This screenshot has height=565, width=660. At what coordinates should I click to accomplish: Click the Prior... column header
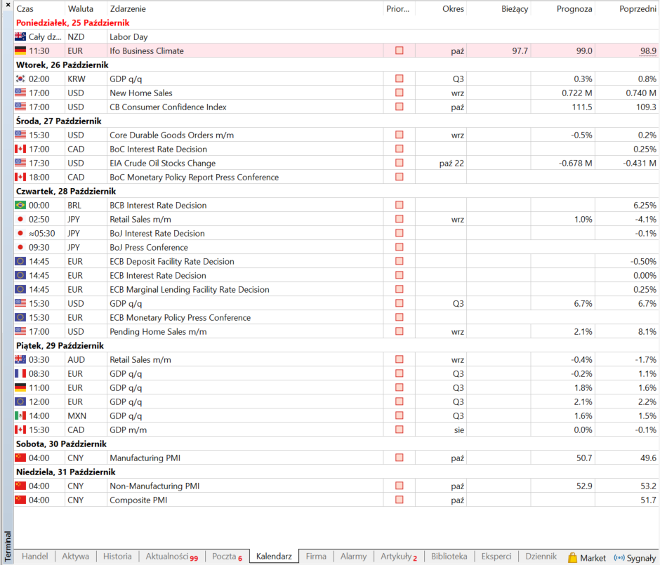pyautogui.click(x=399, y=9)
